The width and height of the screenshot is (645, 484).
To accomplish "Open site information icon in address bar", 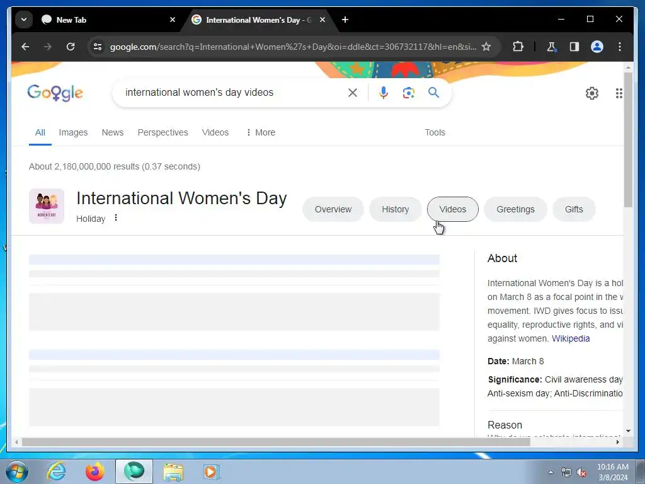I will pyautogui.click(x=98, y=47).
